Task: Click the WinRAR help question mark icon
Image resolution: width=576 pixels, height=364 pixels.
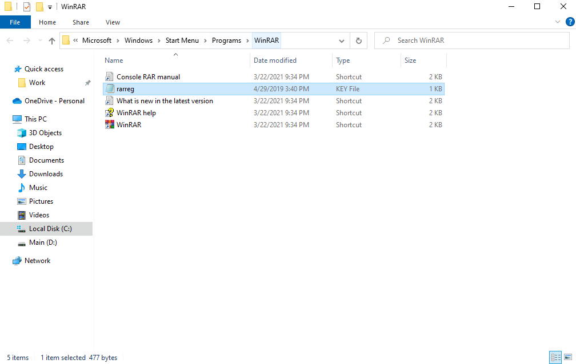Action: point(109,112)
